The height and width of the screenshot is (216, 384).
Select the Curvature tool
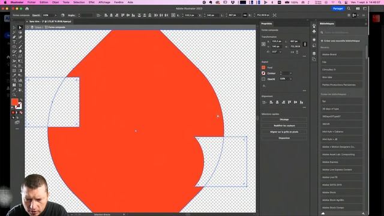pyautogui.click(x=20, y=37)
